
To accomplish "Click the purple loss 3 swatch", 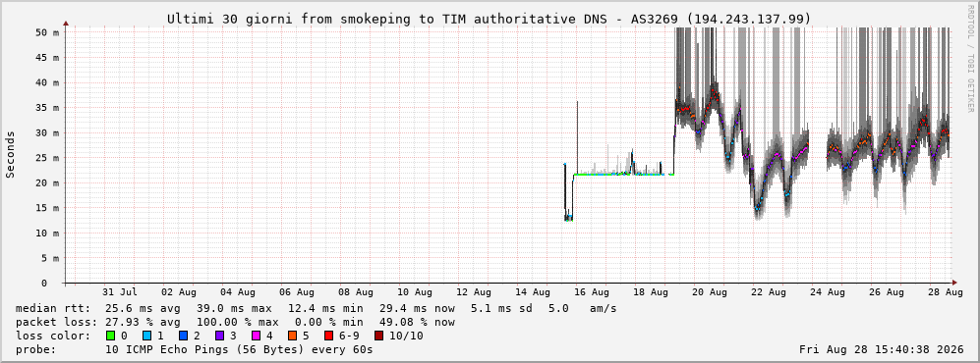I will 219,336.
